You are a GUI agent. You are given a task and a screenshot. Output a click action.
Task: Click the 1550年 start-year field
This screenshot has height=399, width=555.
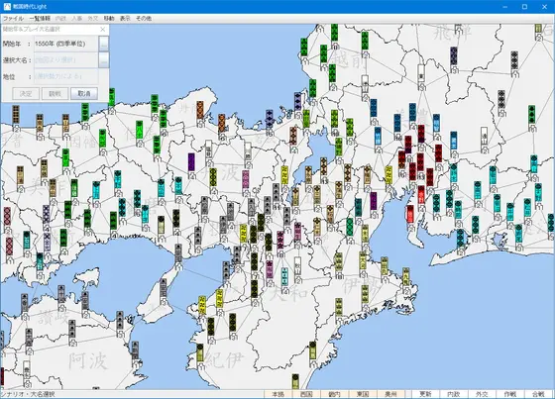[x=65, y=44]
